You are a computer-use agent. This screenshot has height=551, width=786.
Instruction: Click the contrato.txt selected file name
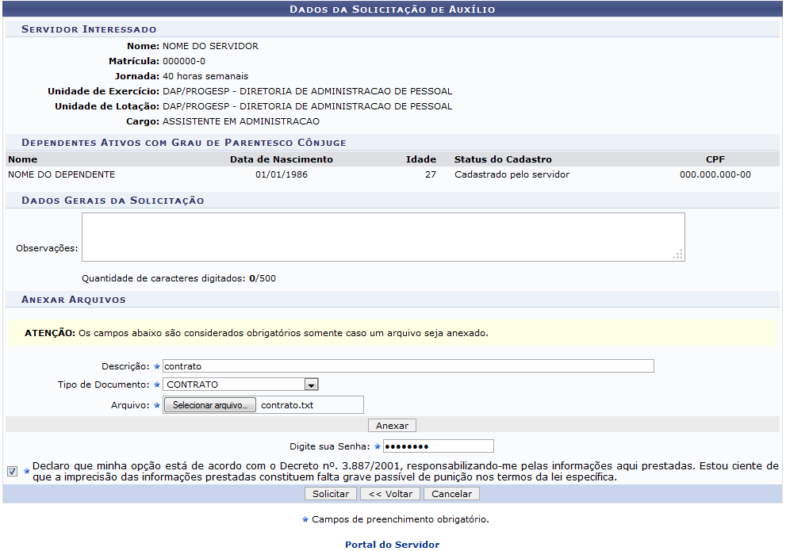pyautogui.click(x=287, y=405)
